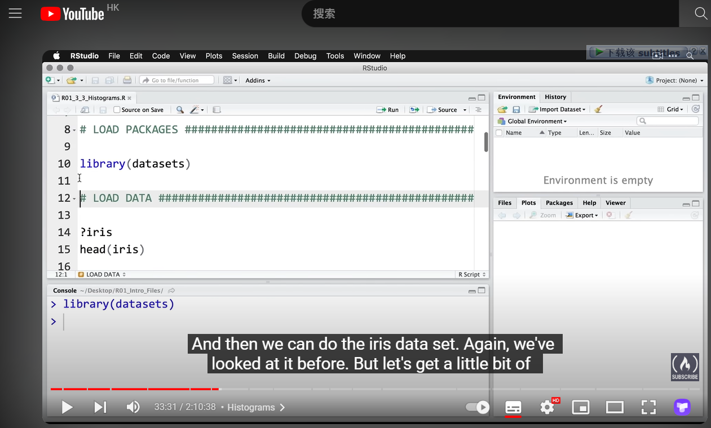Click the workspace panes grid icon
Viewport: 711px width, 428px height.
click(227, 81)
